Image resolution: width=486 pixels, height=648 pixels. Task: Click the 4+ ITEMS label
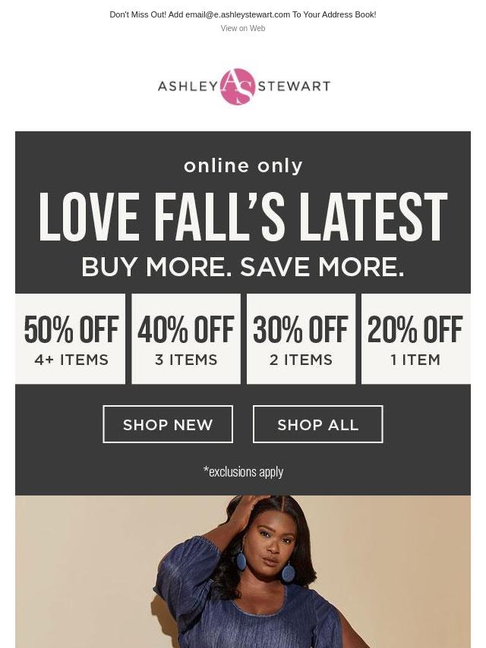click(x=71, y=360)
